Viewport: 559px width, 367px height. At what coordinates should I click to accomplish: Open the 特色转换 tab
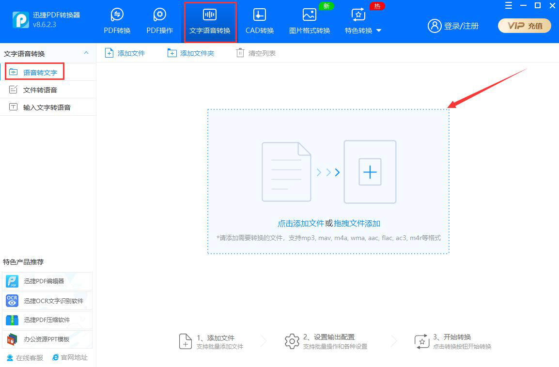(x=358, y=21)
